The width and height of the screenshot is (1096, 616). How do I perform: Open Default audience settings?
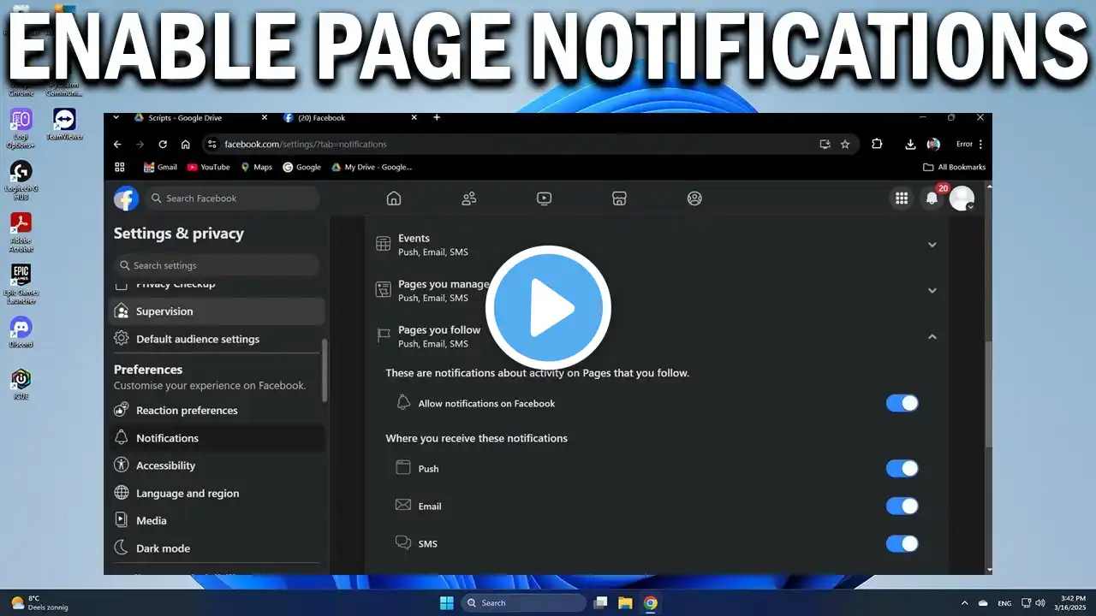tap(218, 339)
